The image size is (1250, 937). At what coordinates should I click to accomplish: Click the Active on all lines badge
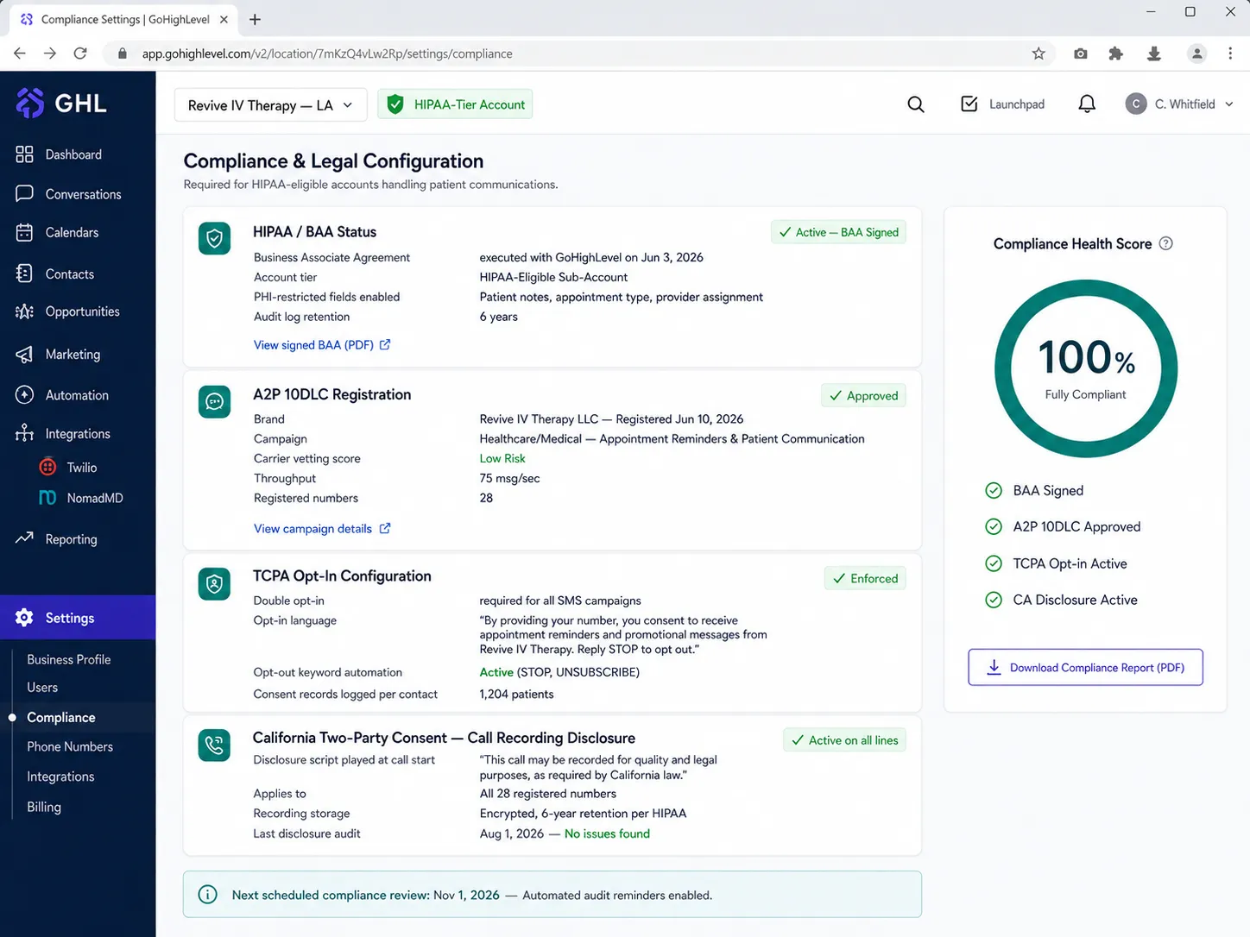tap(844, 740)
